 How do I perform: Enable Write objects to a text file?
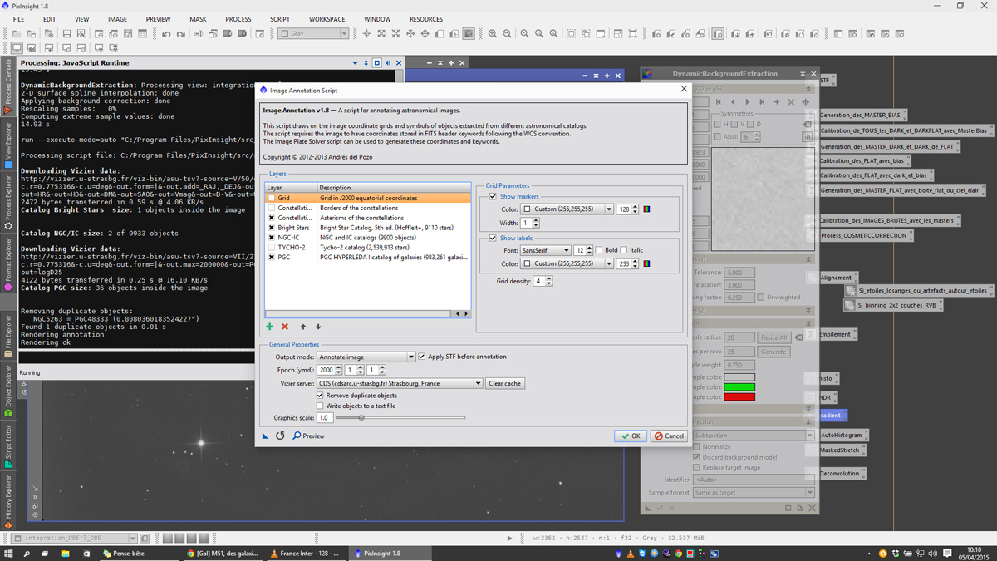[321, 406]
